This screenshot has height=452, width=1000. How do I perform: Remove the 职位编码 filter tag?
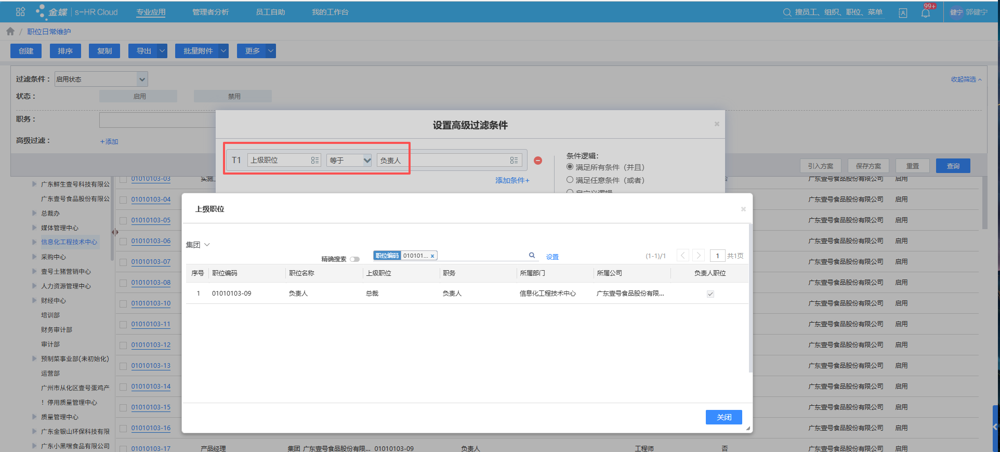pos(432,256)
